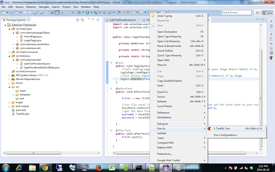The height and width of the screenshot is (172, 275).
Task: Click the editor vertical scrollbar
Action: pyautogui.click(x=261, y=98)
